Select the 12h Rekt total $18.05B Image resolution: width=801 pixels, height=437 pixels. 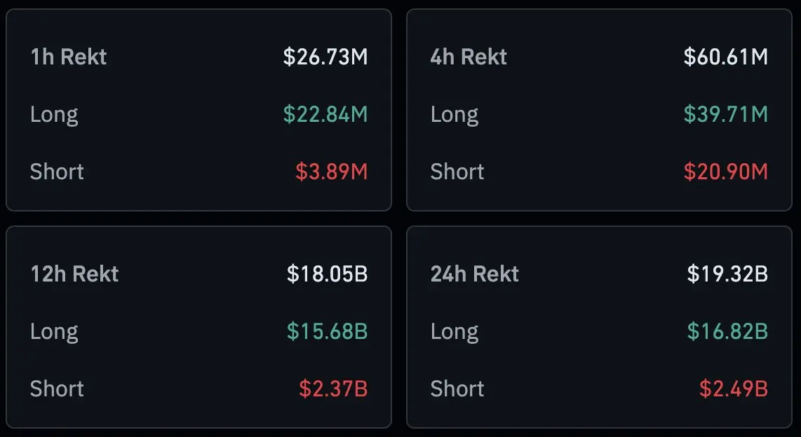(x=327, y=274)
